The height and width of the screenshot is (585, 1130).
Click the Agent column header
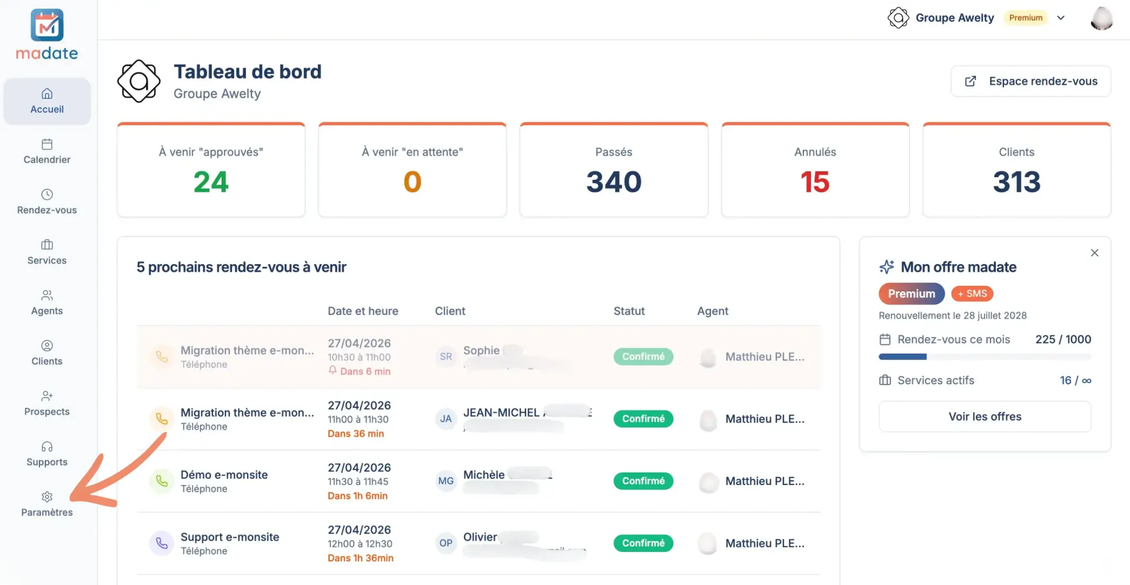point(713,311)
